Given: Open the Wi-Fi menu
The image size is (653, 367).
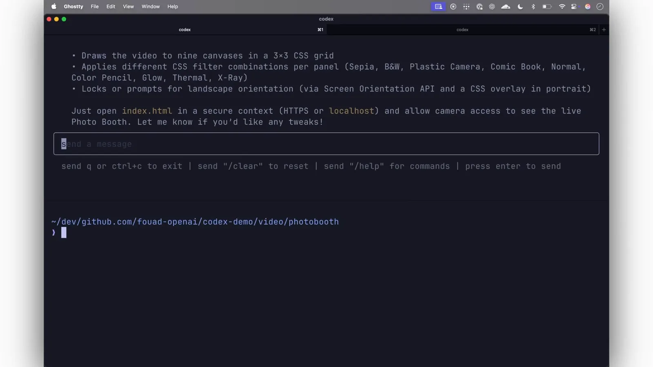Looking at the screenshot, I should click(x=562, y=7).
